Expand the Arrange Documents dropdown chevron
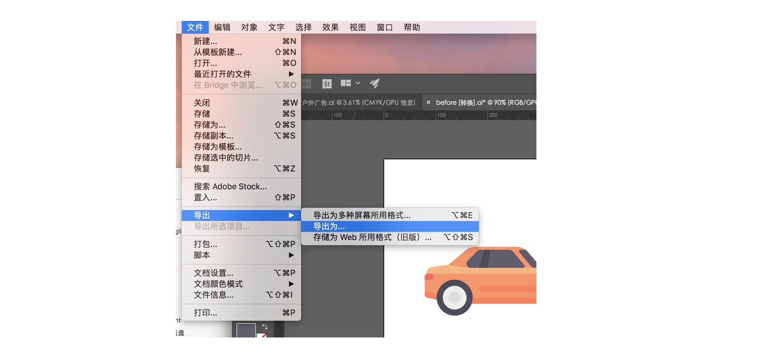The image size is (759, 358). click(358, 83)
